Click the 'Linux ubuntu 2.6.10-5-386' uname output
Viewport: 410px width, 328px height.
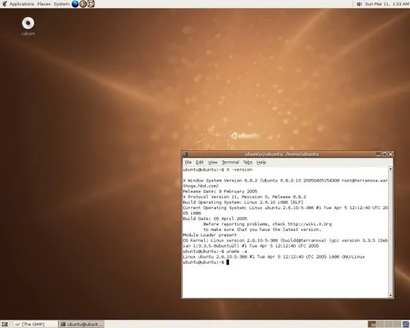point(274,257)
